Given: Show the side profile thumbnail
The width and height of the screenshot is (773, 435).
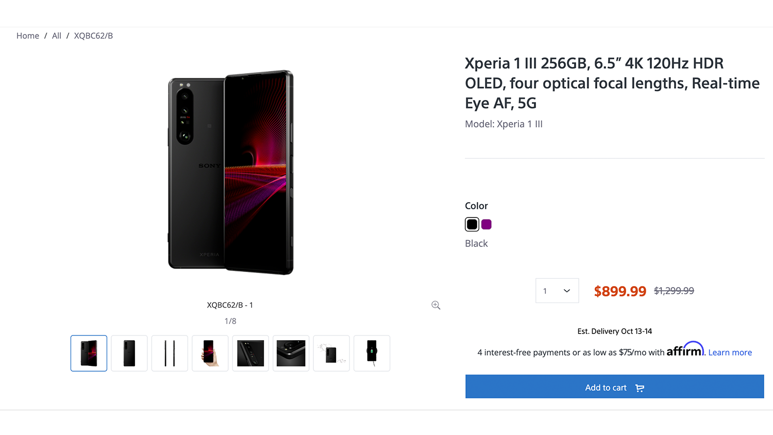Looking at the screenshot, I should pos(170,354).
